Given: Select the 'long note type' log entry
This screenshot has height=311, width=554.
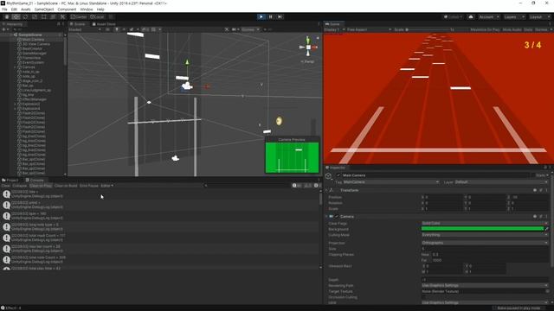Looking at the screenshot, I should pyautogui.click(x=159, y=226).
